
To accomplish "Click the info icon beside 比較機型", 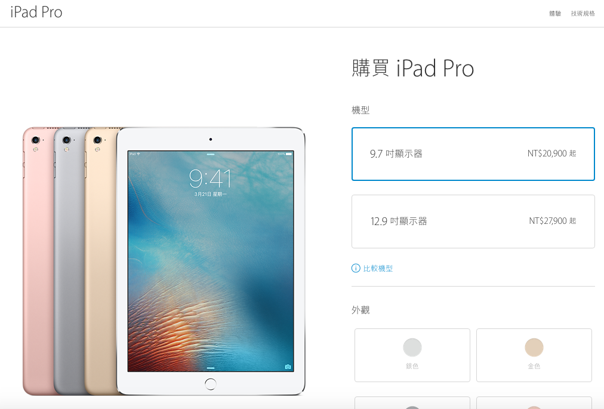I will click(356, 268).
